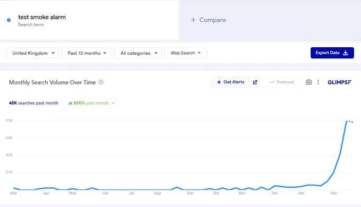Viewport: 361px width, 207px height.
Task: Click the 40K searches past month text
Action: coord(33,103)
